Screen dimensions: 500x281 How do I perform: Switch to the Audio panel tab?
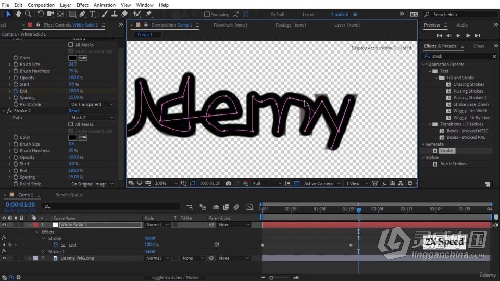[x=462, y=25]
